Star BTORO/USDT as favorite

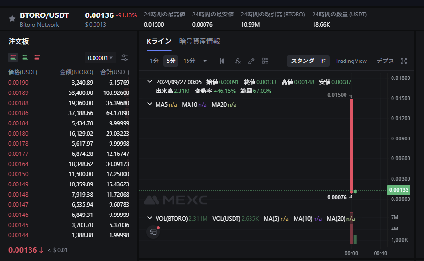coord(12,19)
